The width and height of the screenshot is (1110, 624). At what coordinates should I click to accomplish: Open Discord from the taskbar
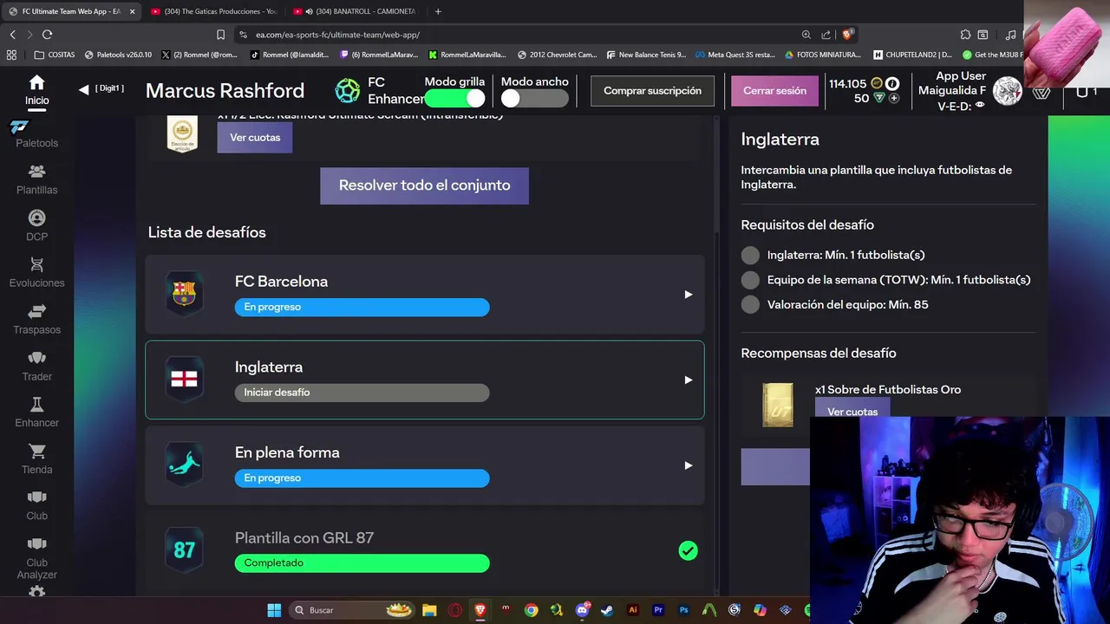(x=582, y=610)
